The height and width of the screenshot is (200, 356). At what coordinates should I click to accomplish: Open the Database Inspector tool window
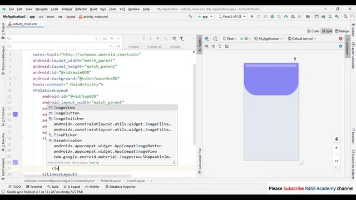pyautogui.click(x=120, y=187)
